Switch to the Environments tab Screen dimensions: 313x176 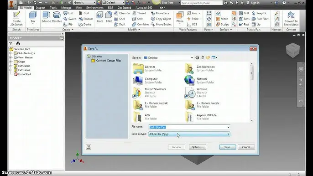point(95,8)
